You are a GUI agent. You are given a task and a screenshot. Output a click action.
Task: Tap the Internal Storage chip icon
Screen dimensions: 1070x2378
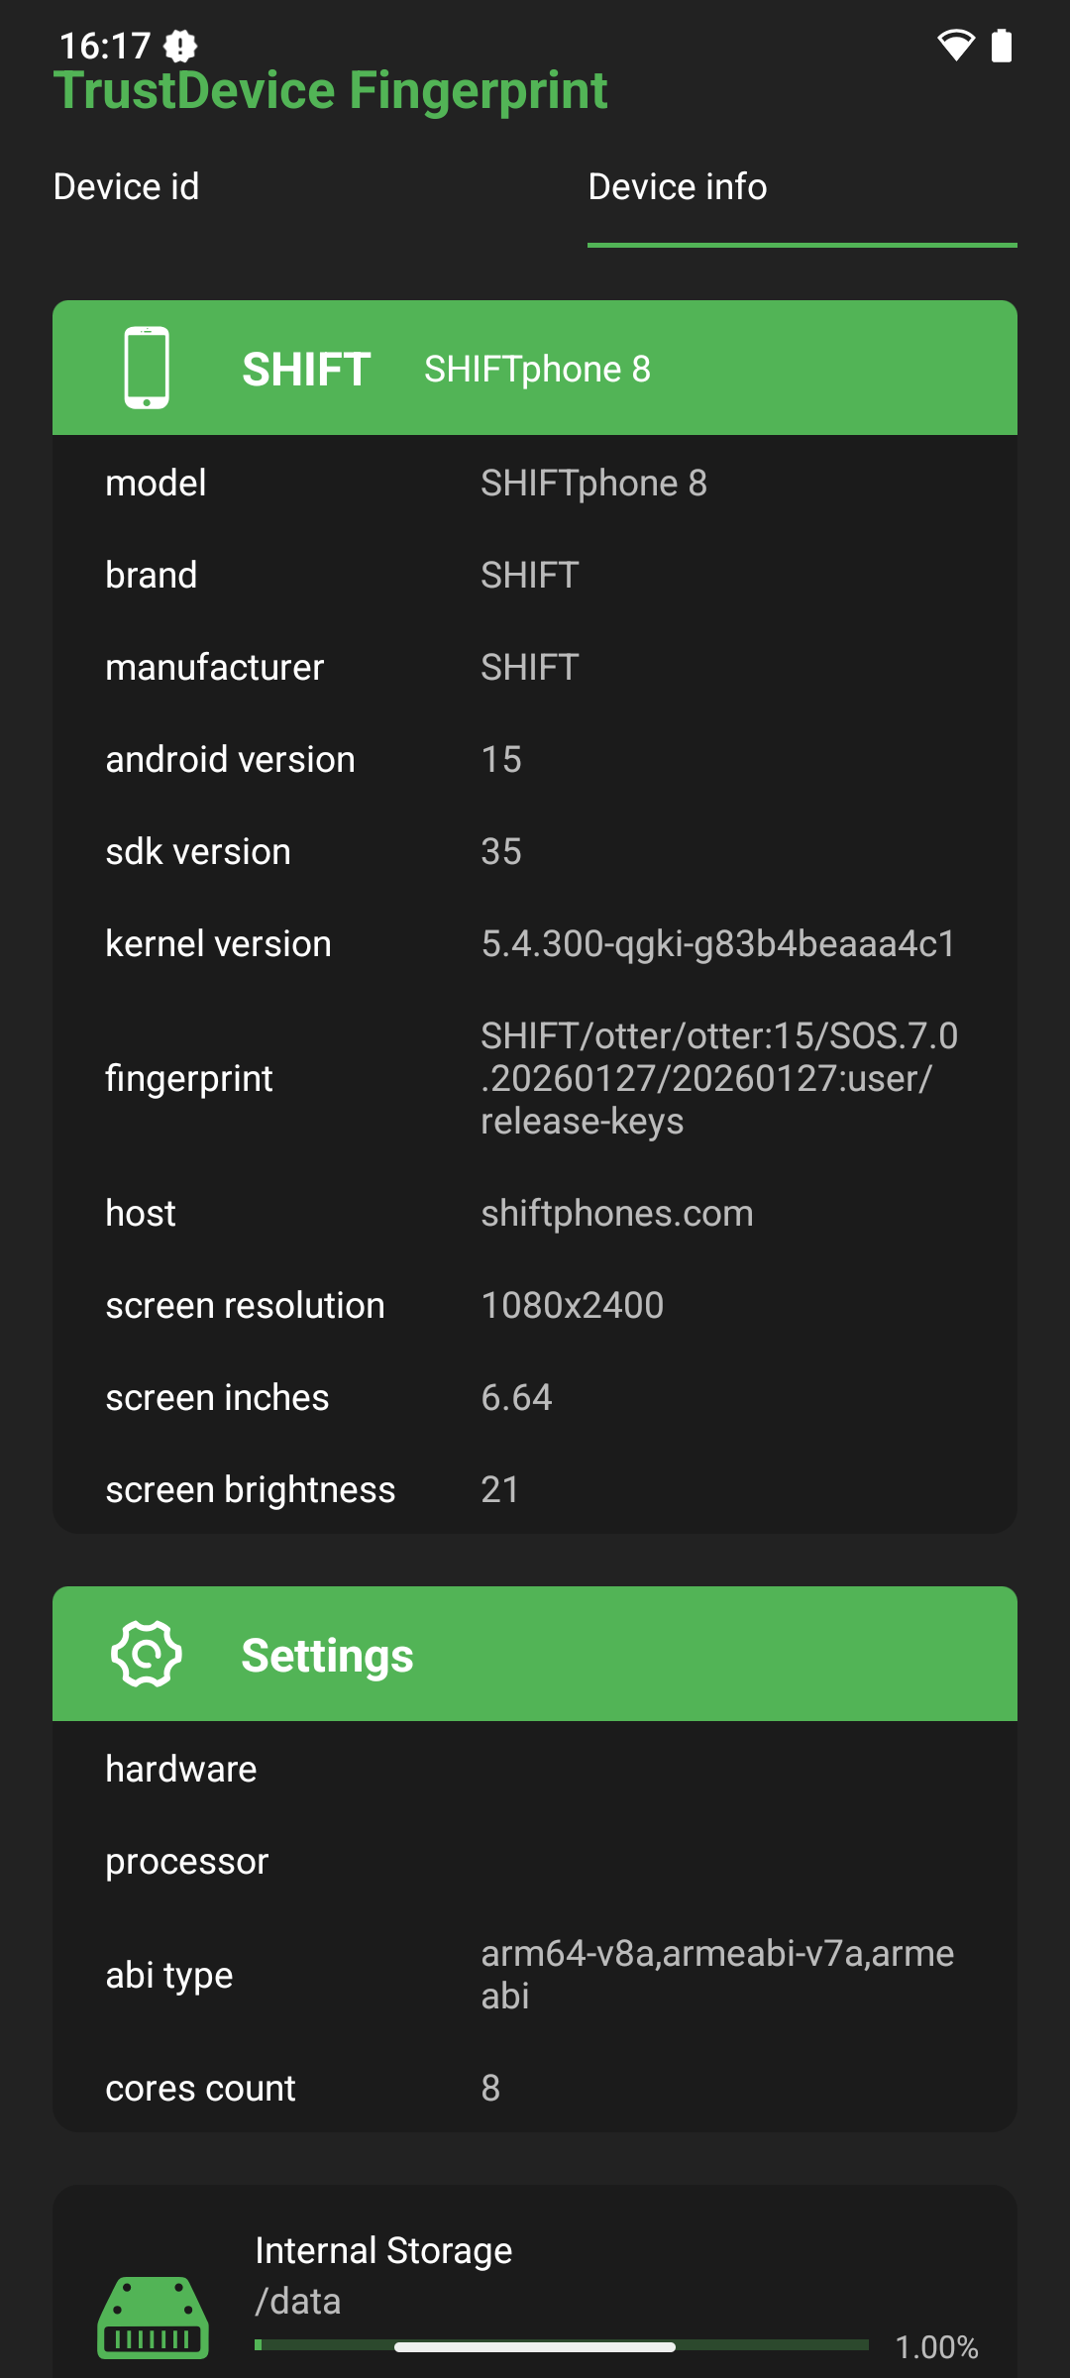pyautogui.click(x=153, y=2318)
